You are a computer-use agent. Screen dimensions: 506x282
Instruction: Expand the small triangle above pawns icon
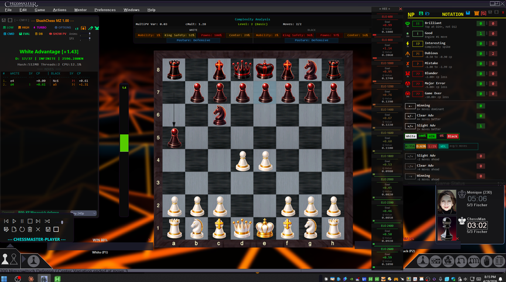(10, 246)
